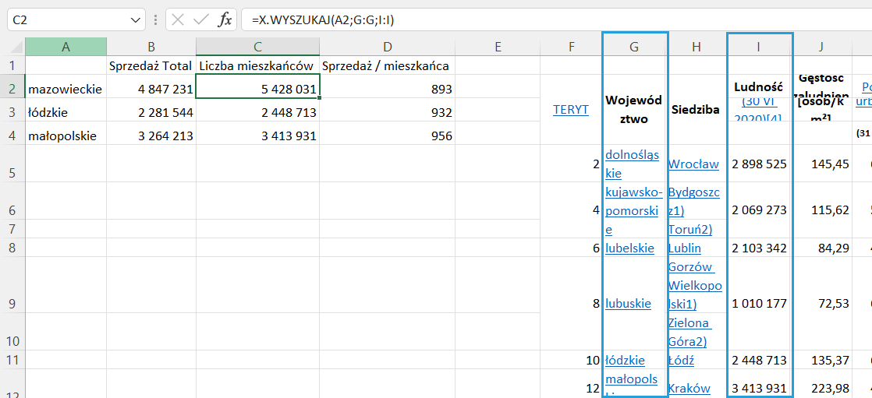Click the three-dot name box resize handle
This screenshot has height=398, width=872.
pos(156,19)
